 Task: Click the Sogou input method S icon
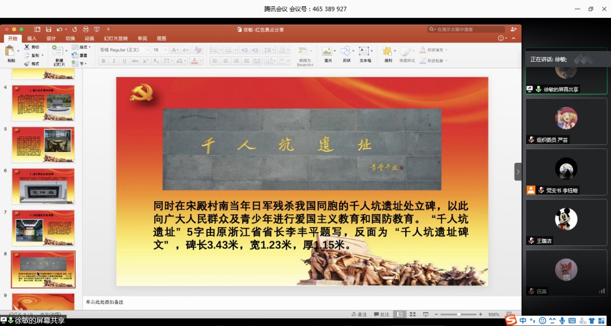click(x=511, y=320)
